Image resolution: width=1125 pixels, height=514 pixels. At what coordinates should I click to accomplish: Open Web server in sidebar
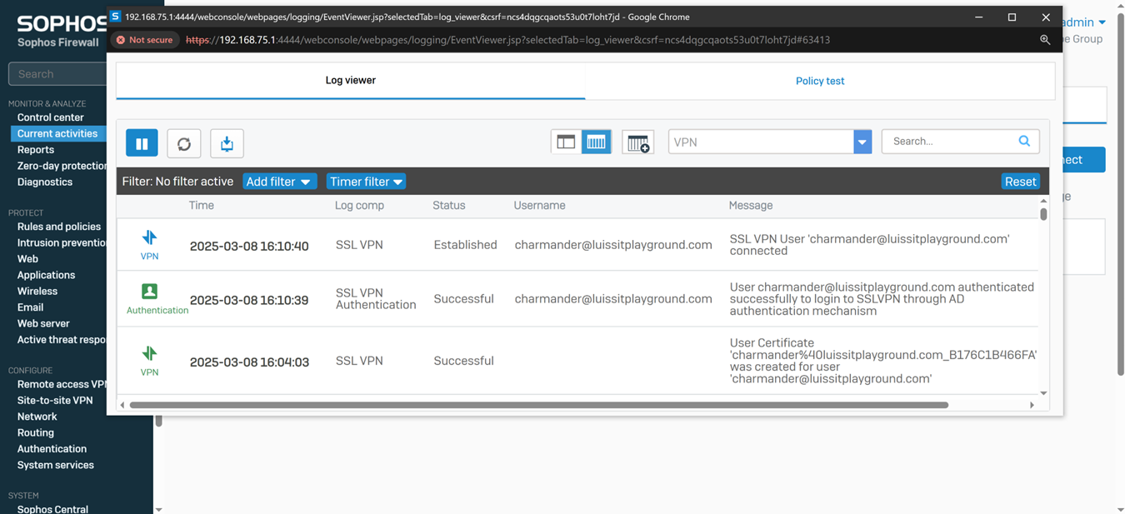pyautogui.click(x=43, y=323)
